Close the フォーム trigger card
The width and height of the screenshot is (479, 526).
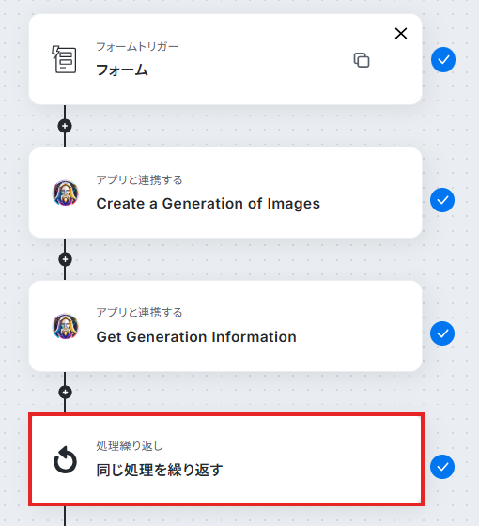[x=401, y=34]
